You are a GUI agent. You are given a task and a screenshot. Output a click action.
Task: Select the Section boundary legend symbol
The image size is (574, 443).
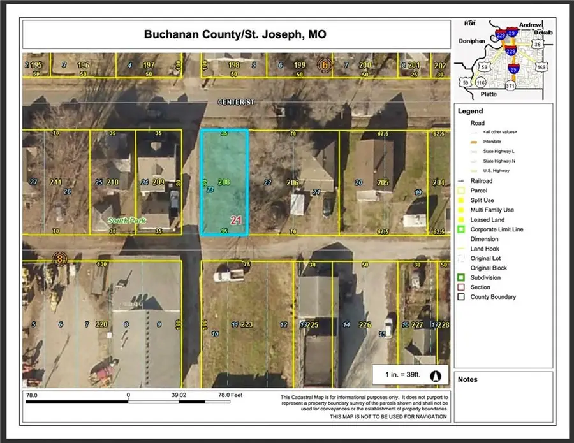[460, 287]
